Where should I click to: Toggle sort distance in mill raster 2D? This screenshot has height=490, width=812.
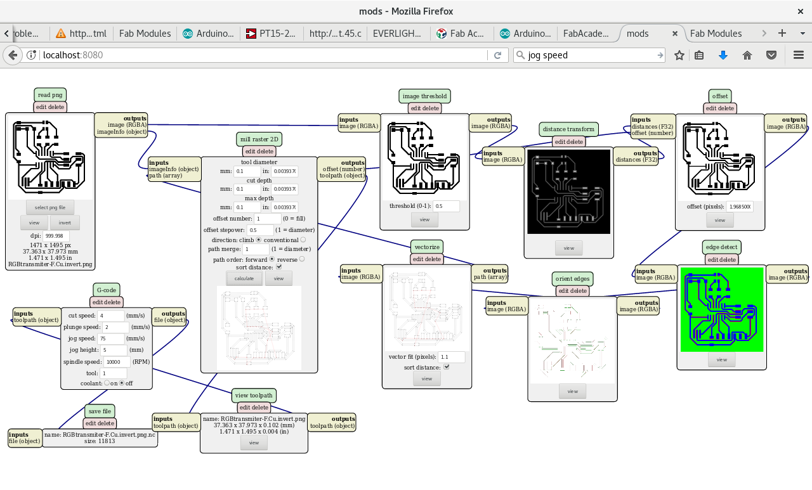point(278,267)
